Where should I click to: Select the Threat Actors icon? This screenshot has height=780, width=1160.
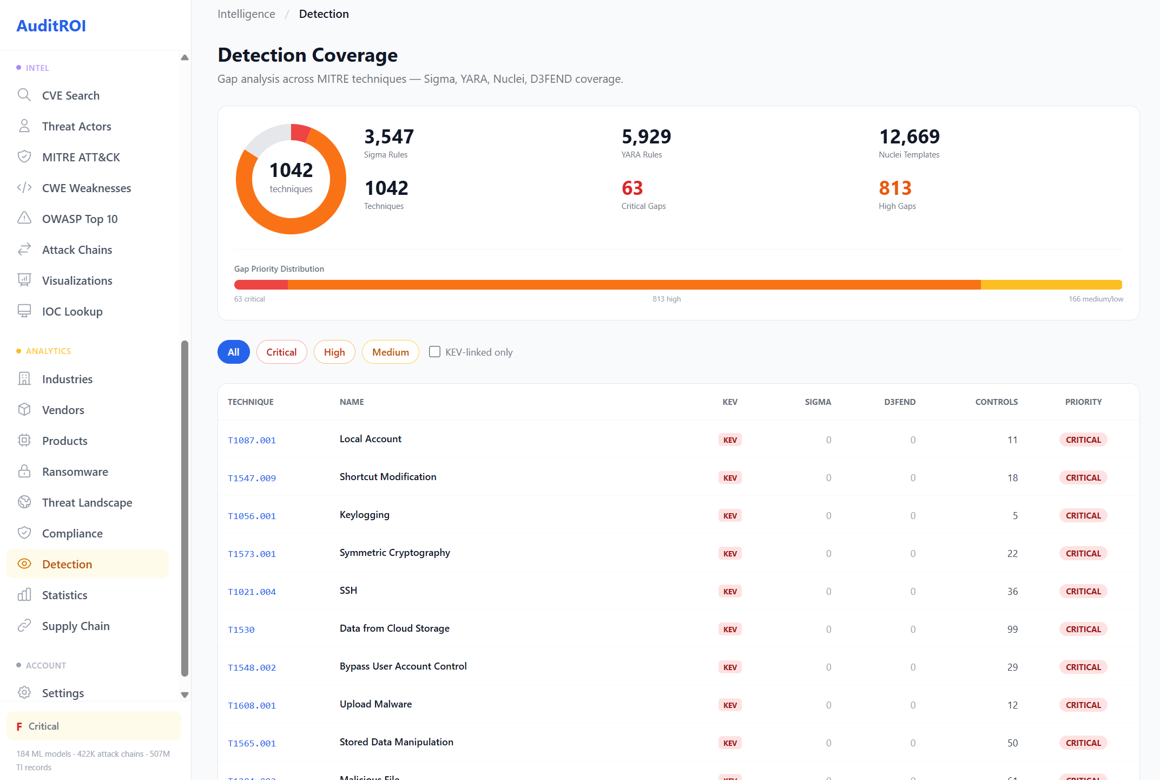coord(24,126)
